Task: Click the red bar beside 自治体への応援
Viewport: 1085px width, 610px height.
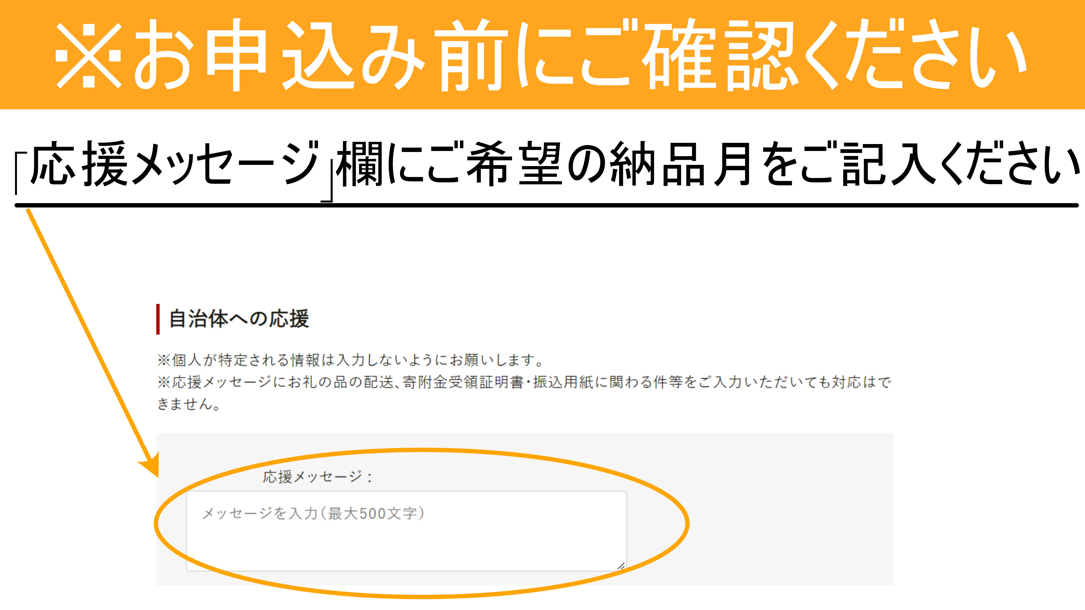Action: click(158, 319)
